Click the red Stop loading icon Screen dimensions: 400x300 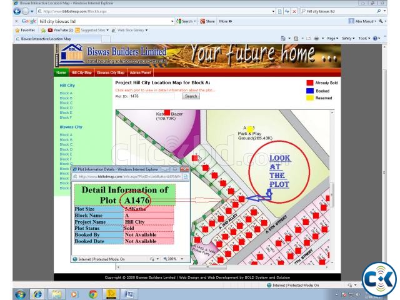[294, 11]
